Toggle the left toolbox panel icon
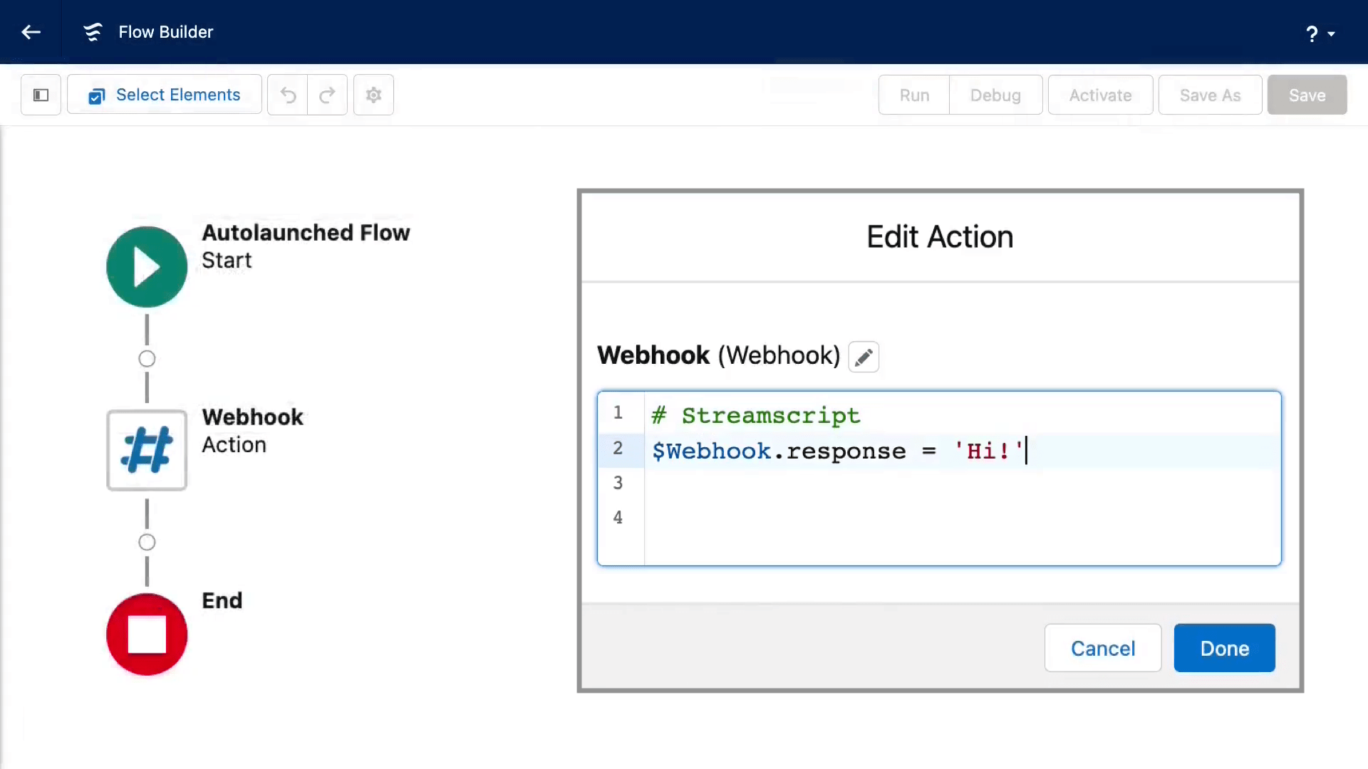The width and height of the screenshot is (1368, 769). pyautogui.click(x=41, y=95)
